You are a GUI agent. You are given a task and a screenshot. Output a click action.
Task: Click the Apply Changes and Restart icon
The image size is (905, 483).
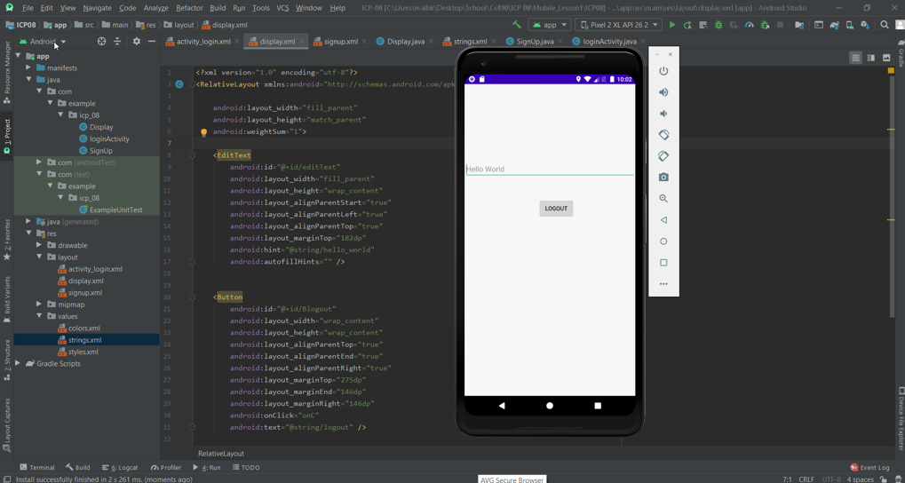(x=687, y=25)
